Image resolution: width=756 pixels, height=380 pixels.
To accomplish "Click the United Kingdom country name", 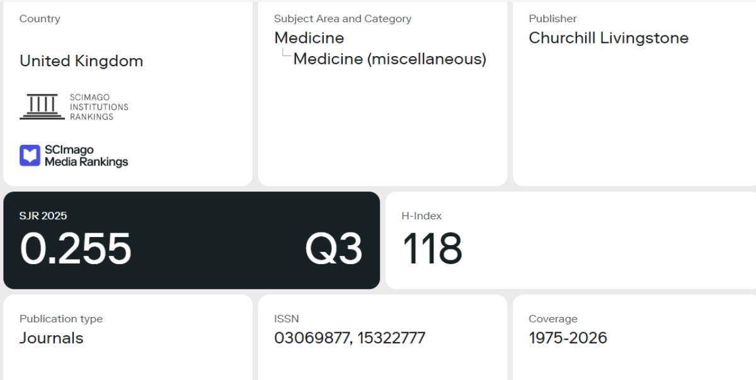I will tap(81, 61).
